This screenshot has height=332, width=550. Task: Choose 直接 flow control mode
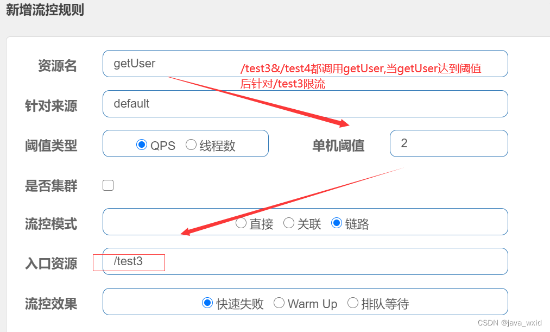pos(241,223)
